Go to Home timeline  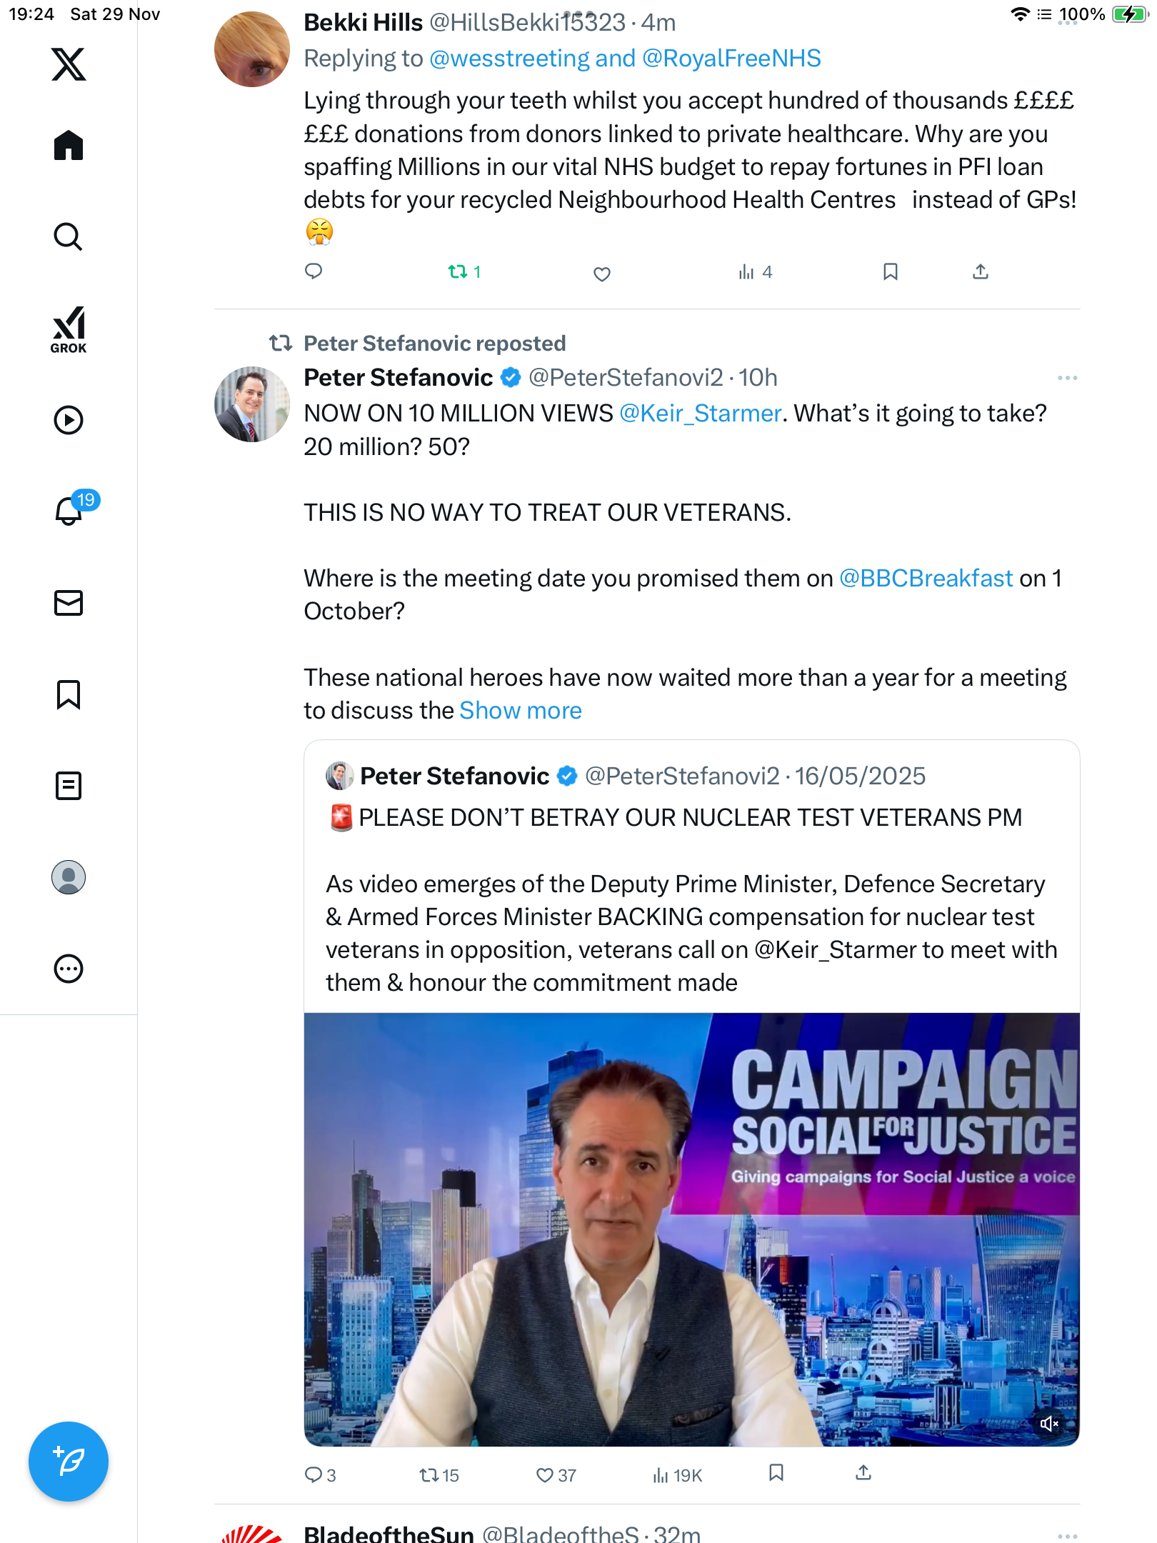point(69,146)
